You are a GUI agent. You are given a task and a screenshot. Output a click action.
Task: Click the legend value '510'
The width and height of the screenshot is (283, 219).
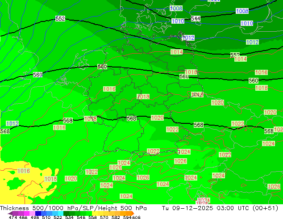coord(46,217)
